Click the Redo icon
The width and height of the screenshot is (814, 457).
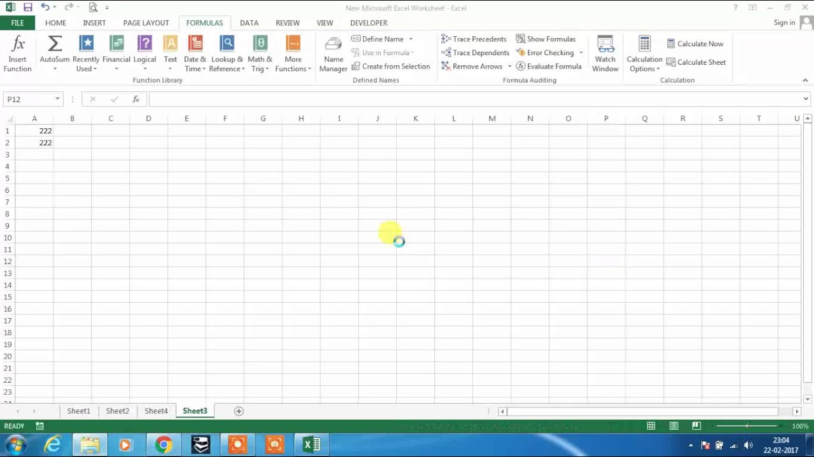[x=68, y=8]
